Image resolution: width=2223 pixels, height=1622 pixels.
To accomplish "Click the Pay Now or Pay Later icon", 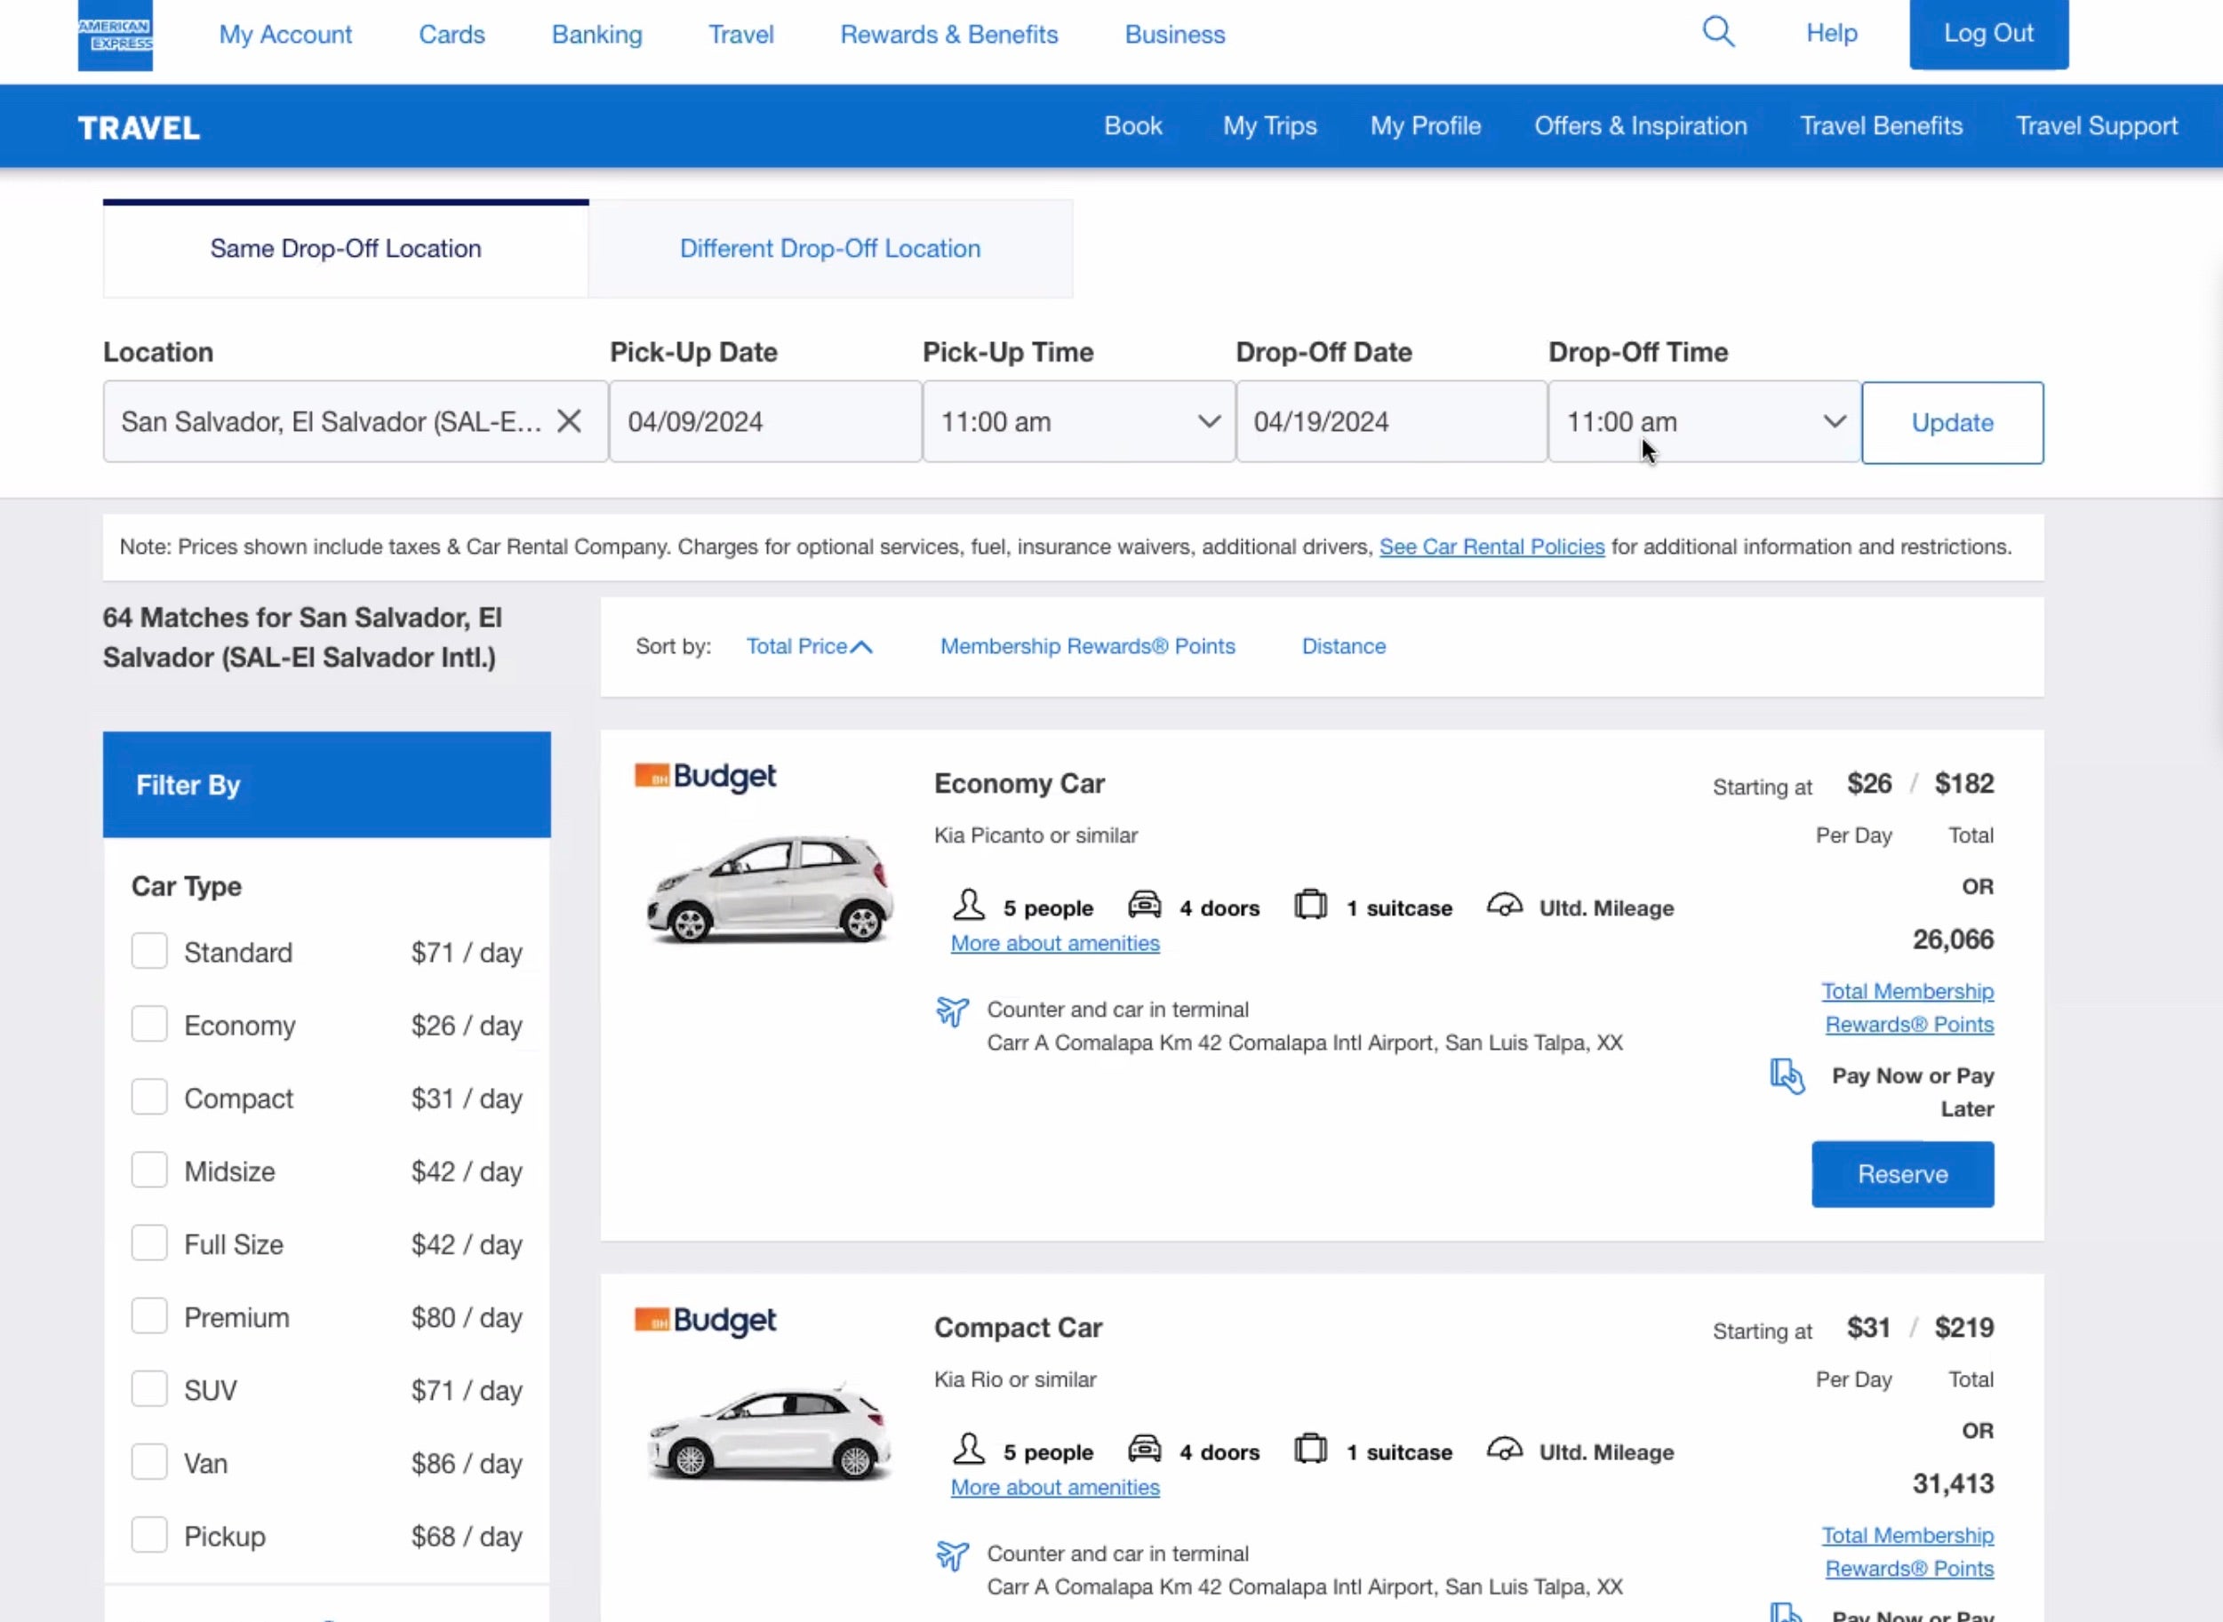I will click(1786, 1076).
